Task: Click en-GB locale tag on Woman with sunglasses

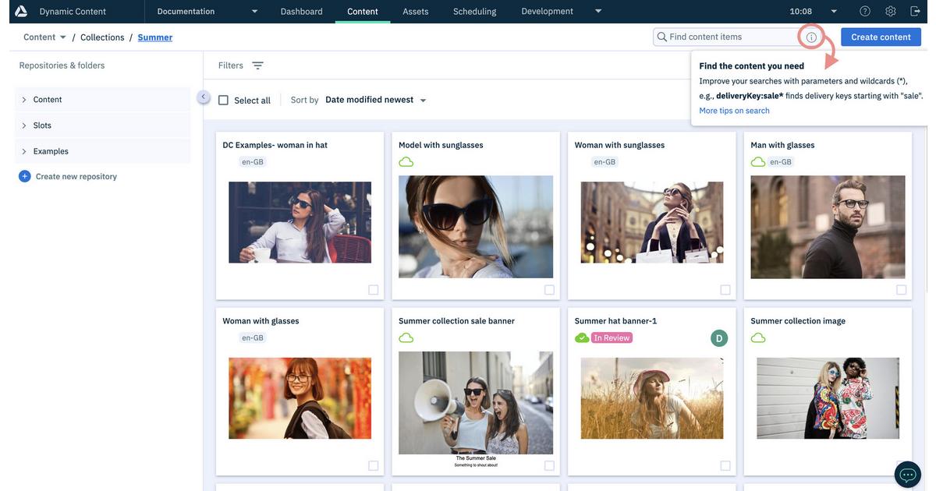Action: 604,162
